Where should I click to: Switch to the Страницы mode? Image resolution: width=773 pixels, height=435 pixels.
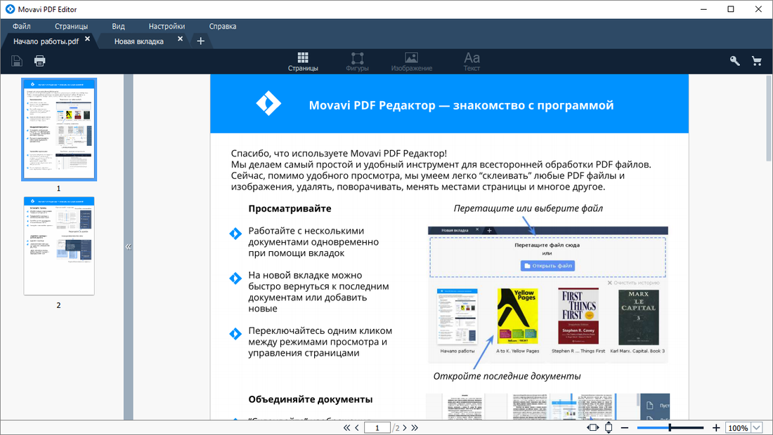click(303, 62)
